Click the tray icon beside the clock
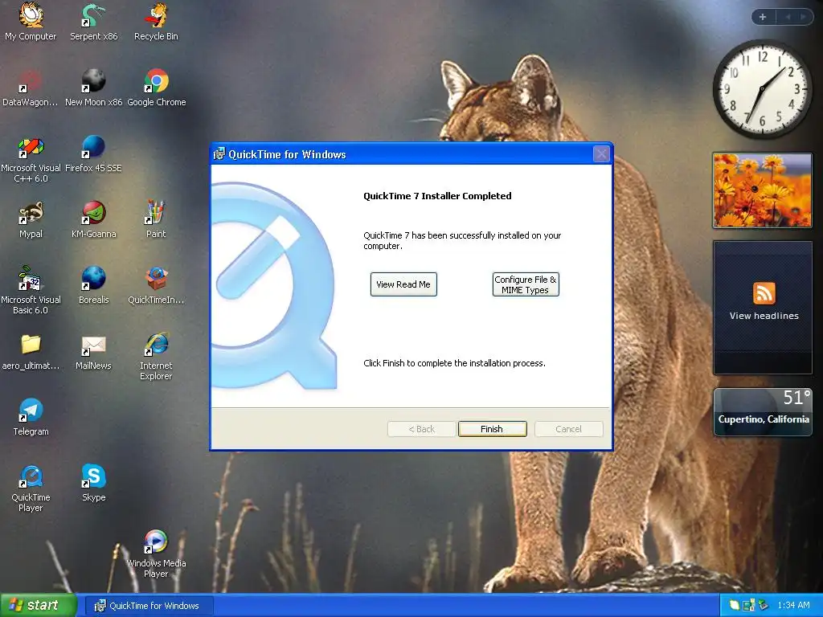Screen dimensions: 823x617 tap(764, 606)
